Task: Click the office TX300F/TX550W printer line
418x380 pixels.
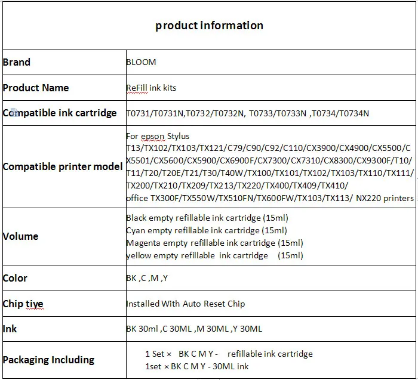Action: 270,198
